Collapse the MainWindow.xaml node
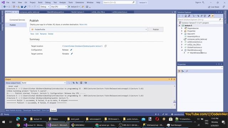This screenshot has width=228, height=128. click(x=182, y=50)
